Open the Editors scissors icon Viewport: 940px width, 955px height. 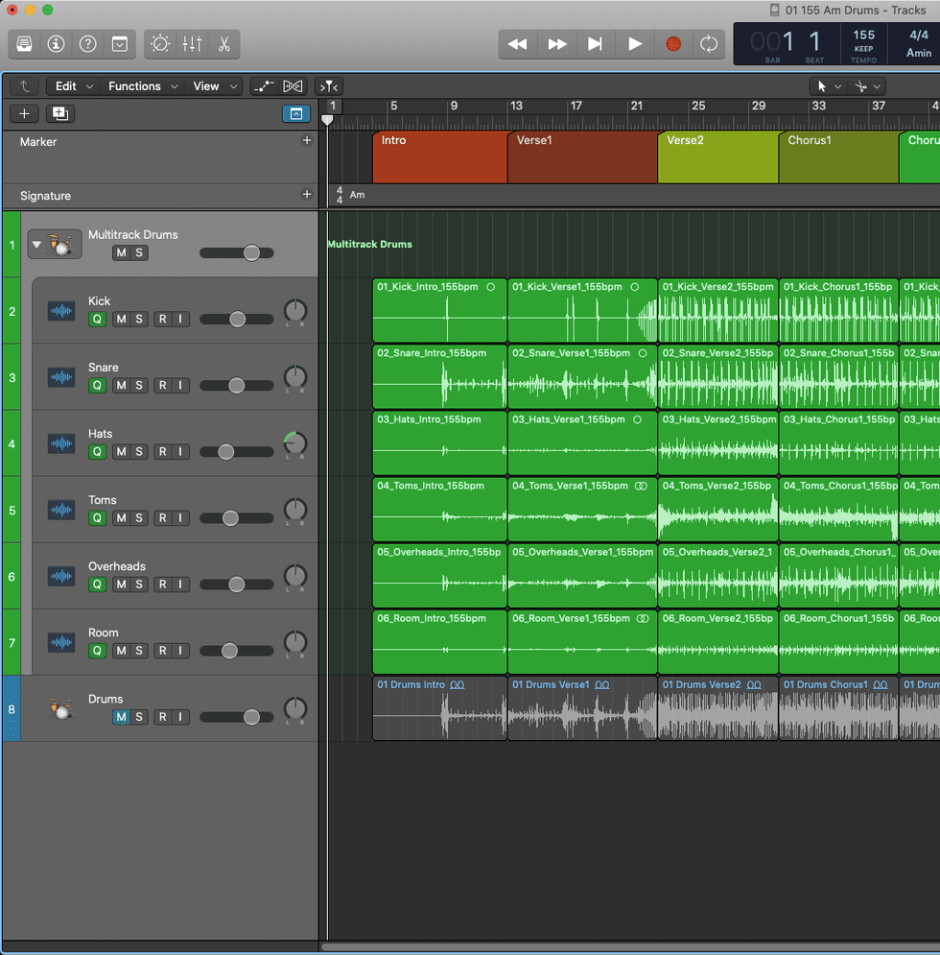click(x=223, y=44)
